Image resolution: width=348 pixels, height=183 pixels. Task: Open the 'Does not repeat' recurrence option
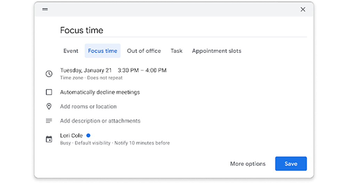pyautogui.click(x=105, y=78)
